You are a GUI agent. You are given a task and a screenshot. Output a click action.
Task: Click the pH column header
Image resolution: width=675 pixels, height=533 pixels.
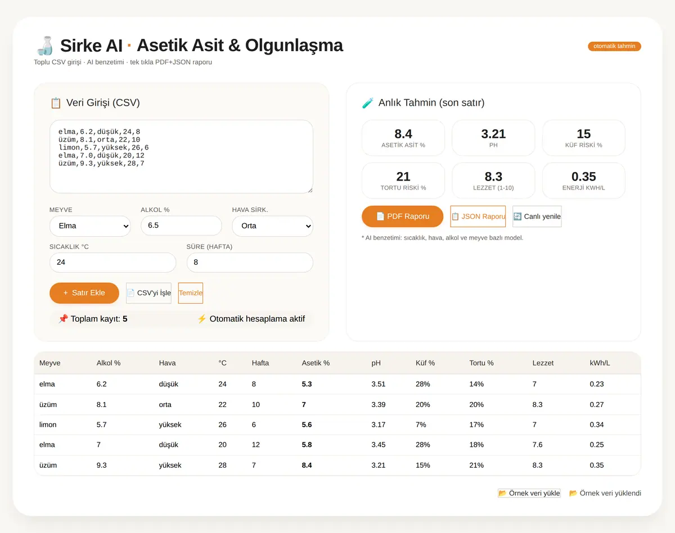click(376, 363)
